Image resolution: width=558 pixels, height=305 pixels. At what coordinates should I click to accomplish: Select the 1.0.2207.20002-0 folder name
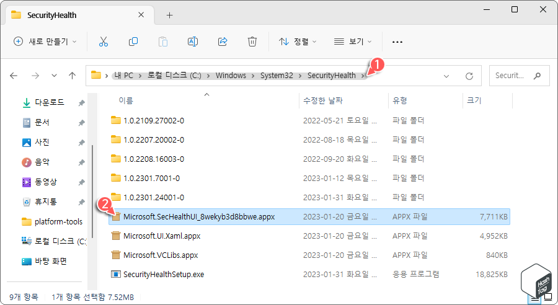coord(154,139)
